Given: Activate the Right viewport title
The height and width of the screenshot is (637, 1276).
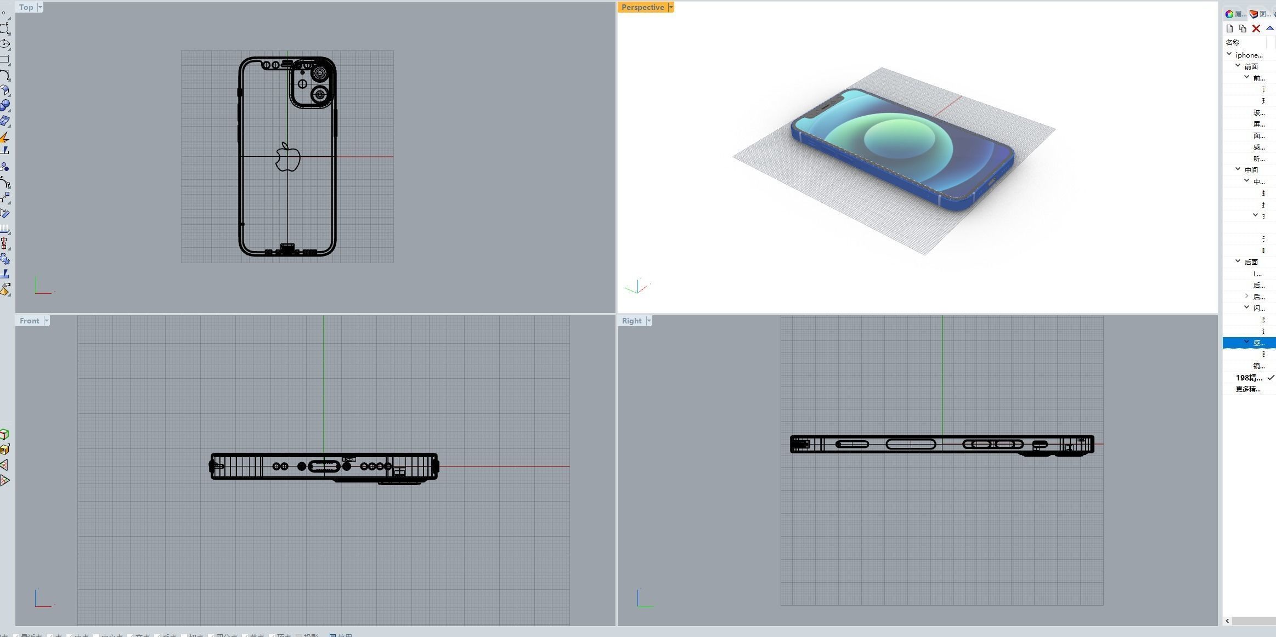Looking at the screenshot, I should tap(632, 321).
